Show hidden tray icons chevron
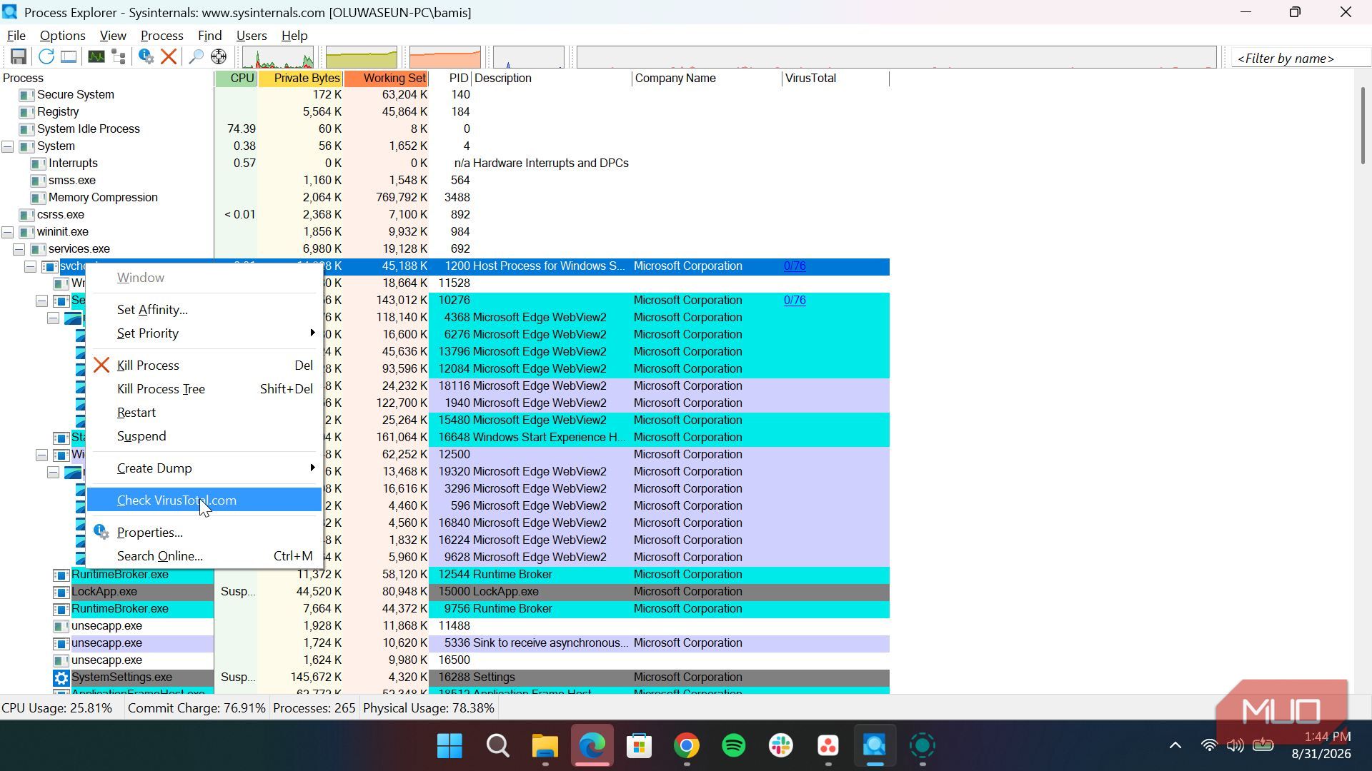 1175,746
